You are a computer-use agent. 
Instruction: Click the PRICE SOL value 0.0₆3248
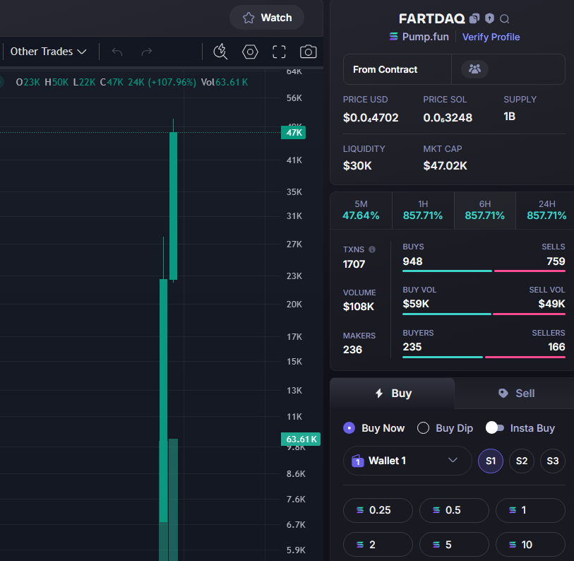tap(448, 117)
